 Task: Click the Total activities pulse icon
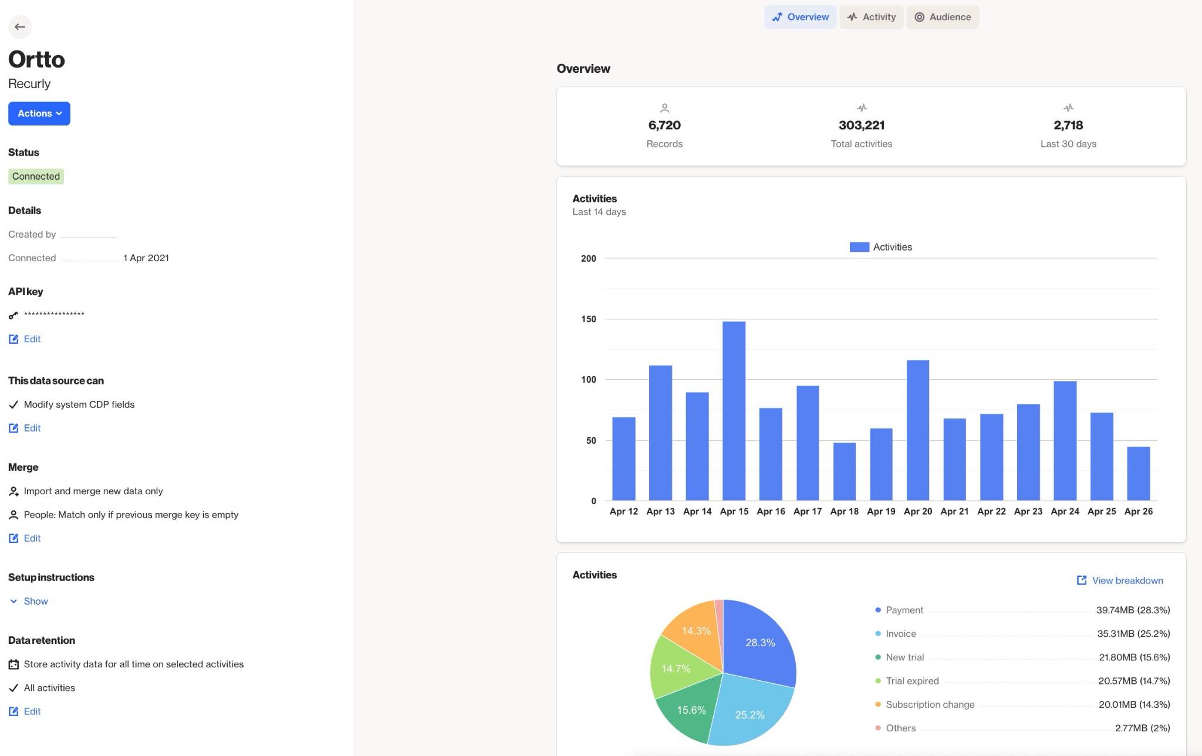[x=862, y=108]
